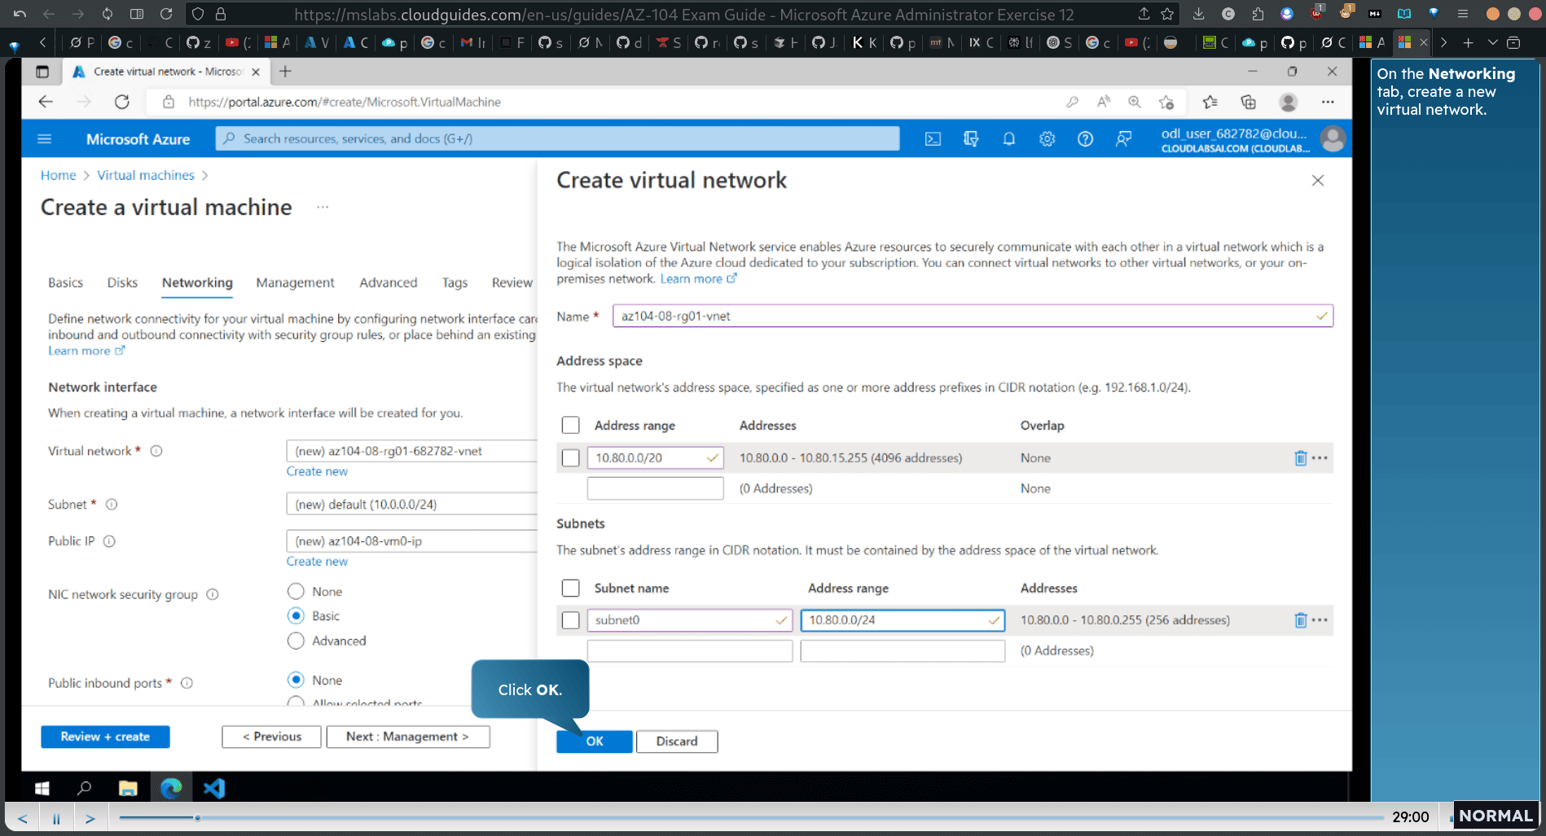Image resolution: width=1546 pixels, height=836 pixels.
Task: Open the Public IP dropdown
Action: point(411,541)
